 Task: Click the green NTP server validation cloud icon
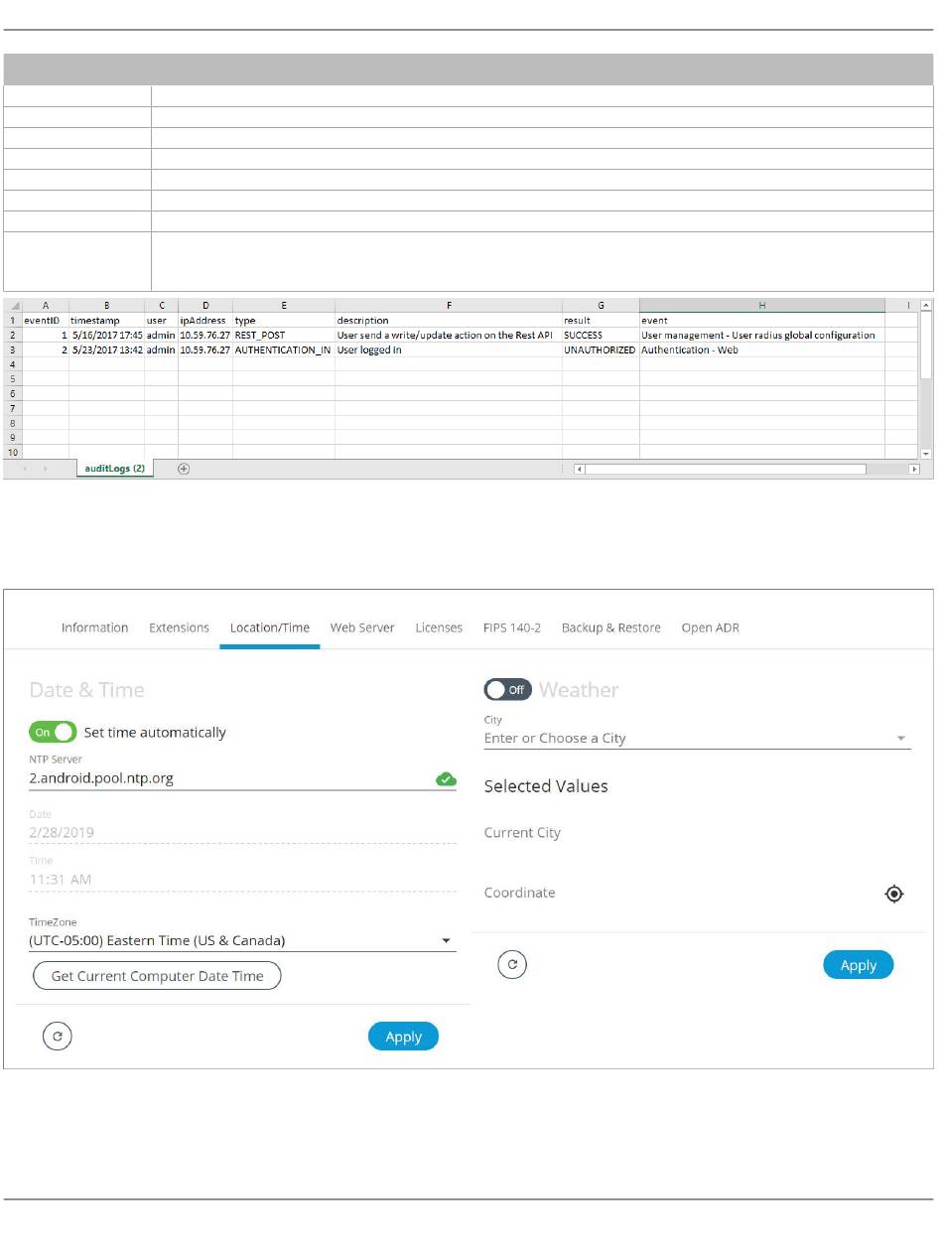[446, 779]
